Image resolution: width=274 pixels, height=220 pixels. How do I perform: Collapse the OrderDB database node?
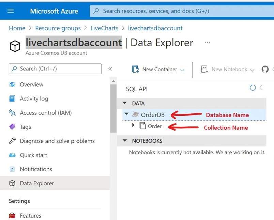pyautogui.click(x=126, y=114)
